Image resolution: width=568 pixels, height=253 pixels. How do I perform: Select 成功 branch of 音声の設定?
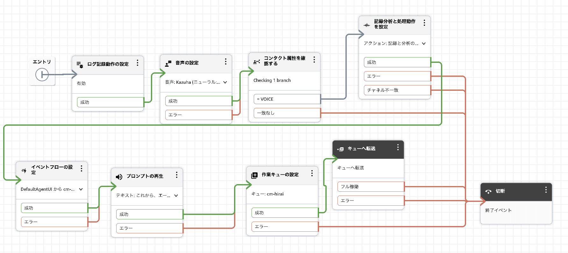(x=199, y=101)
